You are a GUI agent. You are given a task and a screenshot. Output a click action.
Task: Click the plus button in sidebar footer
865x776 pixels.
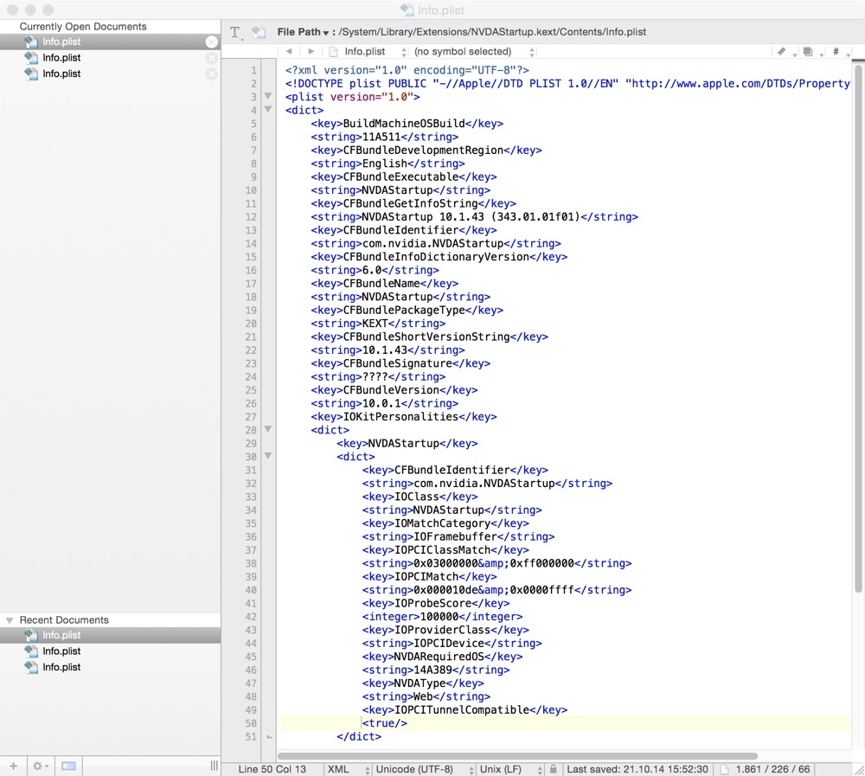click(x=13, y=766)
